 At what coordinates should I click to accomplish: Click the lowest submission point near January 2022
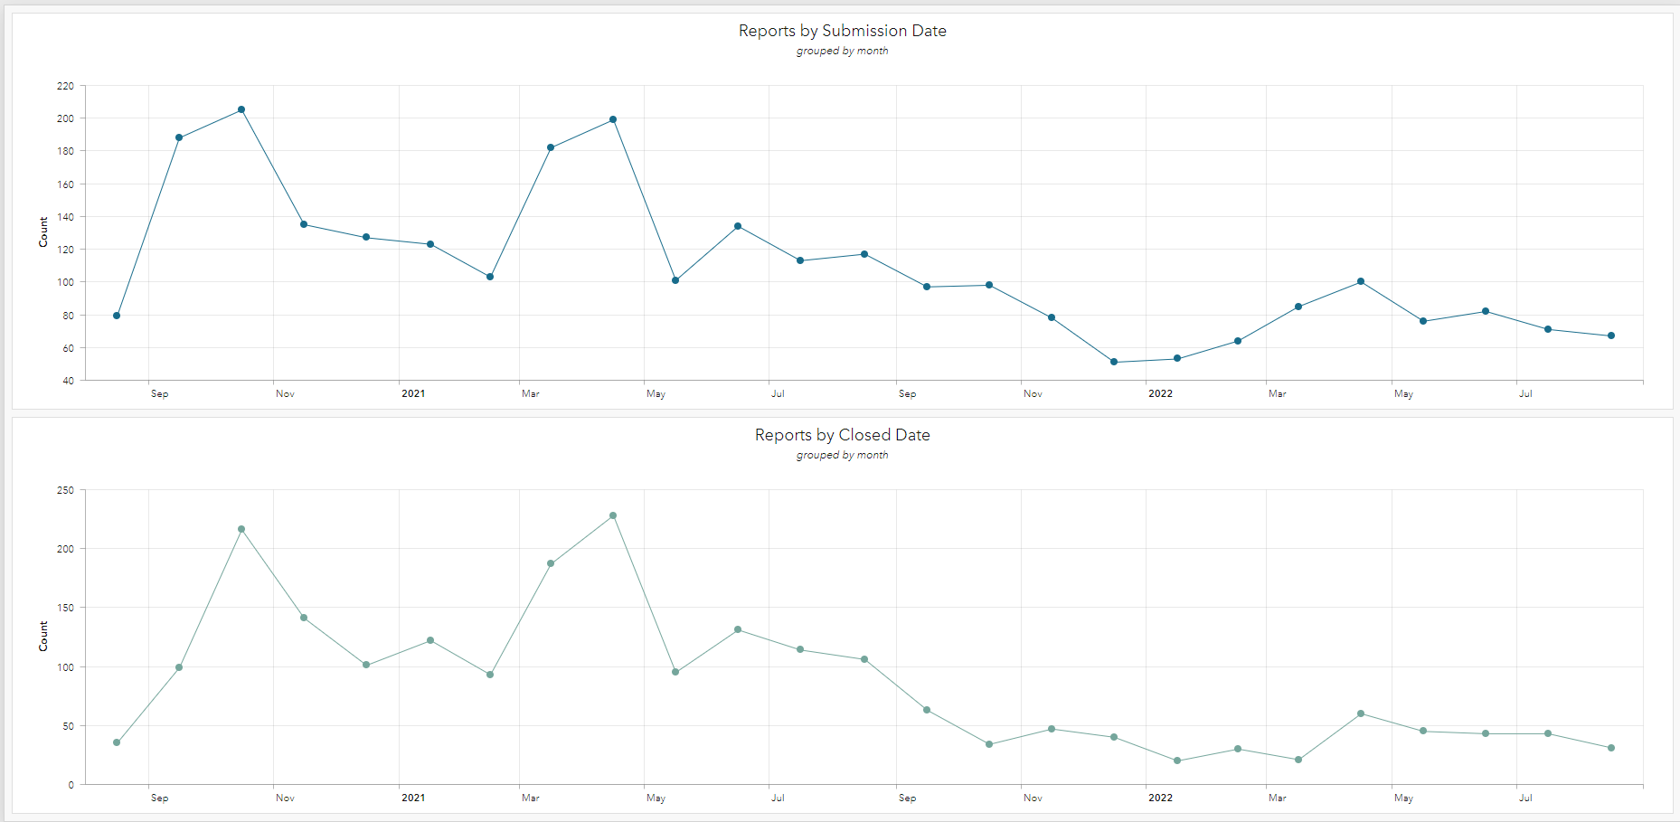(1113, 362)
